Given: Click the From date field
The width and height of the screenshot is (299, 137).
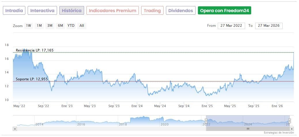Looking at the screenshot, I should coord(231,26).
